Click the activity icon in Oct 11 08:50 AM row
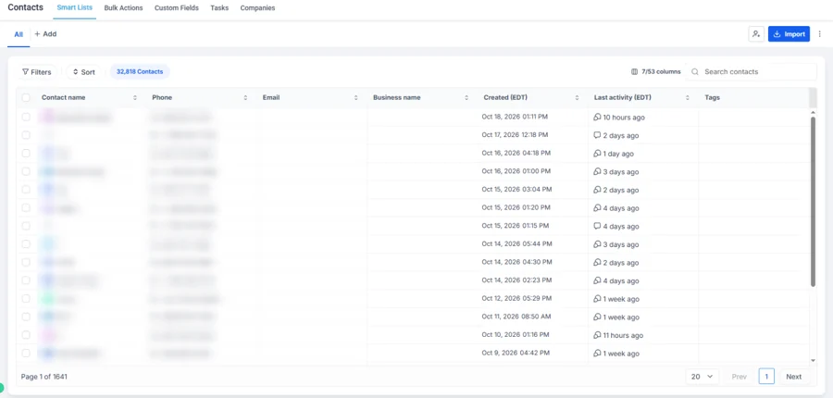The height and width of the screenshot is (398, 833). 597,317
